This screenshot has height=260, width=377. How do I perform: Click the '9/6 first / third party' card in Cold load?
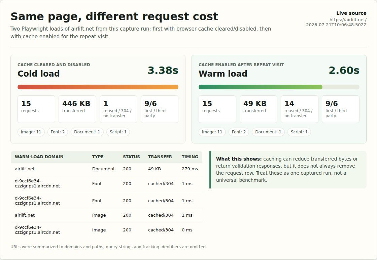coord(160,109)
